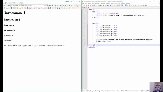The width and height of the screenshot is (163, 92).
Task: Click the red Record Macro icon
Action: pos(138,5)
